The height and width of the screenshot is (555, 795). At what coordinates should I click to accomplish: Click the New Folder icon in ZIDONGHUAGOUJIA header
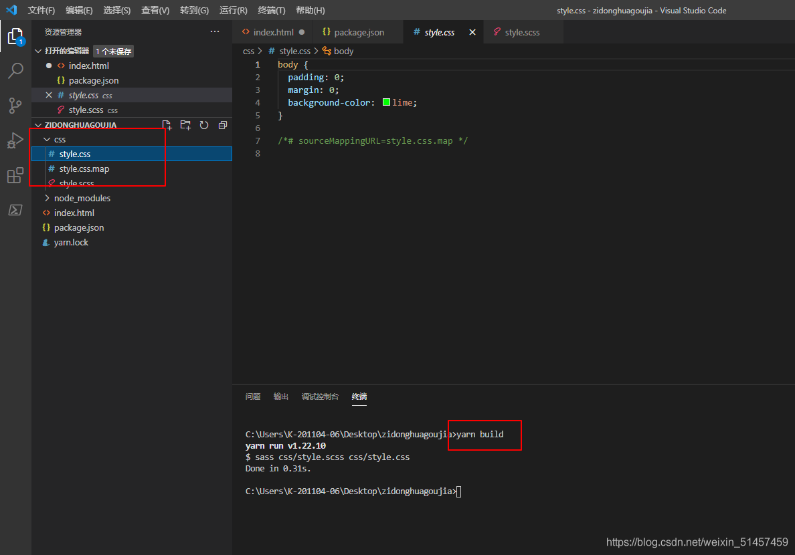coord(185,125)
